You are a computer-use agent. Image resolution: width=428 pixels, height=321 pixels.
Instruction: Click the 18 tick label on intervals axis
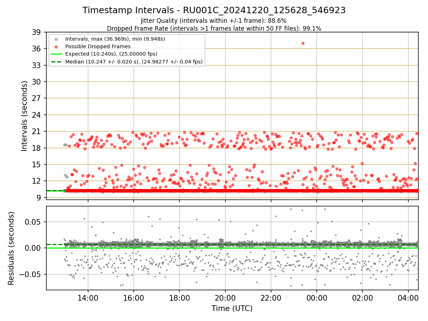coord(37,148)
